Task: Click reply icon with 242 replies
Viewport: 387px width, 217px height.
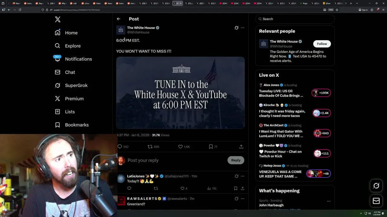Action: tap(123, 146)
